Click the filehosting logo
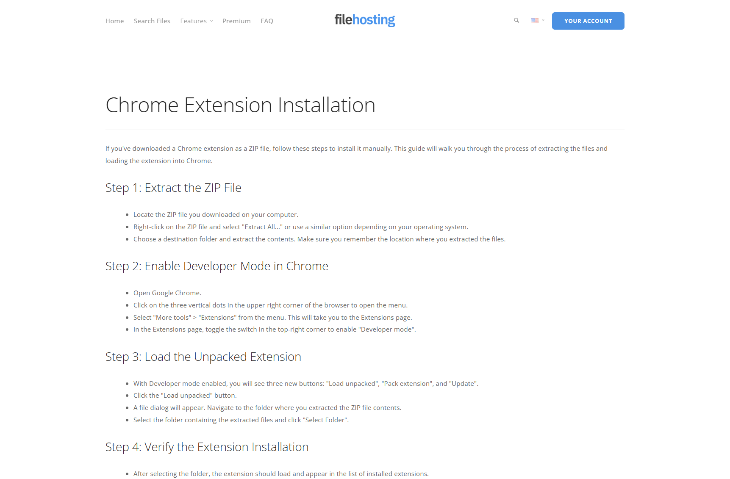Screen dimensions: 730x479 click(x=364, y=20)
